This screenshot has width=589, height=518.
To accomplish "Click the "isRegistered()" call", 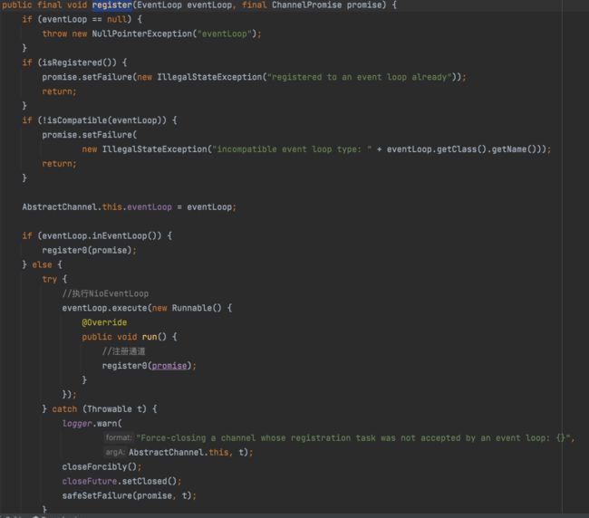I will [x=79, y=62].
